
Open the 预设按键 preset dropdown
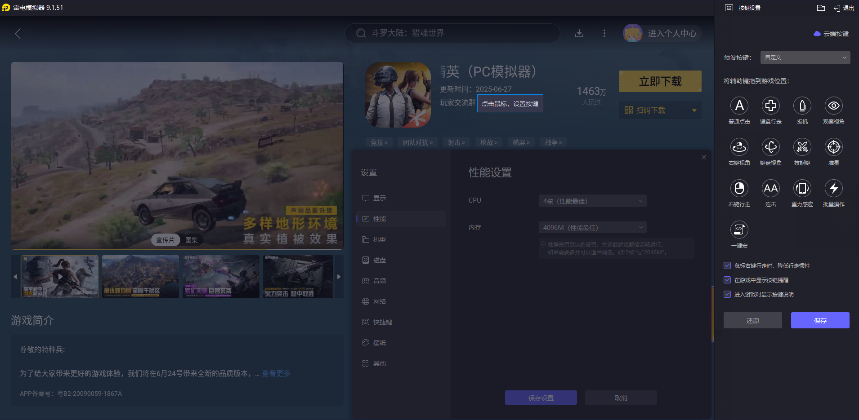coord(804,57)
